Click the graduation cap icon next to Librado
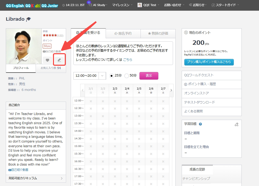The image size is (259, 186). [28, 19]
